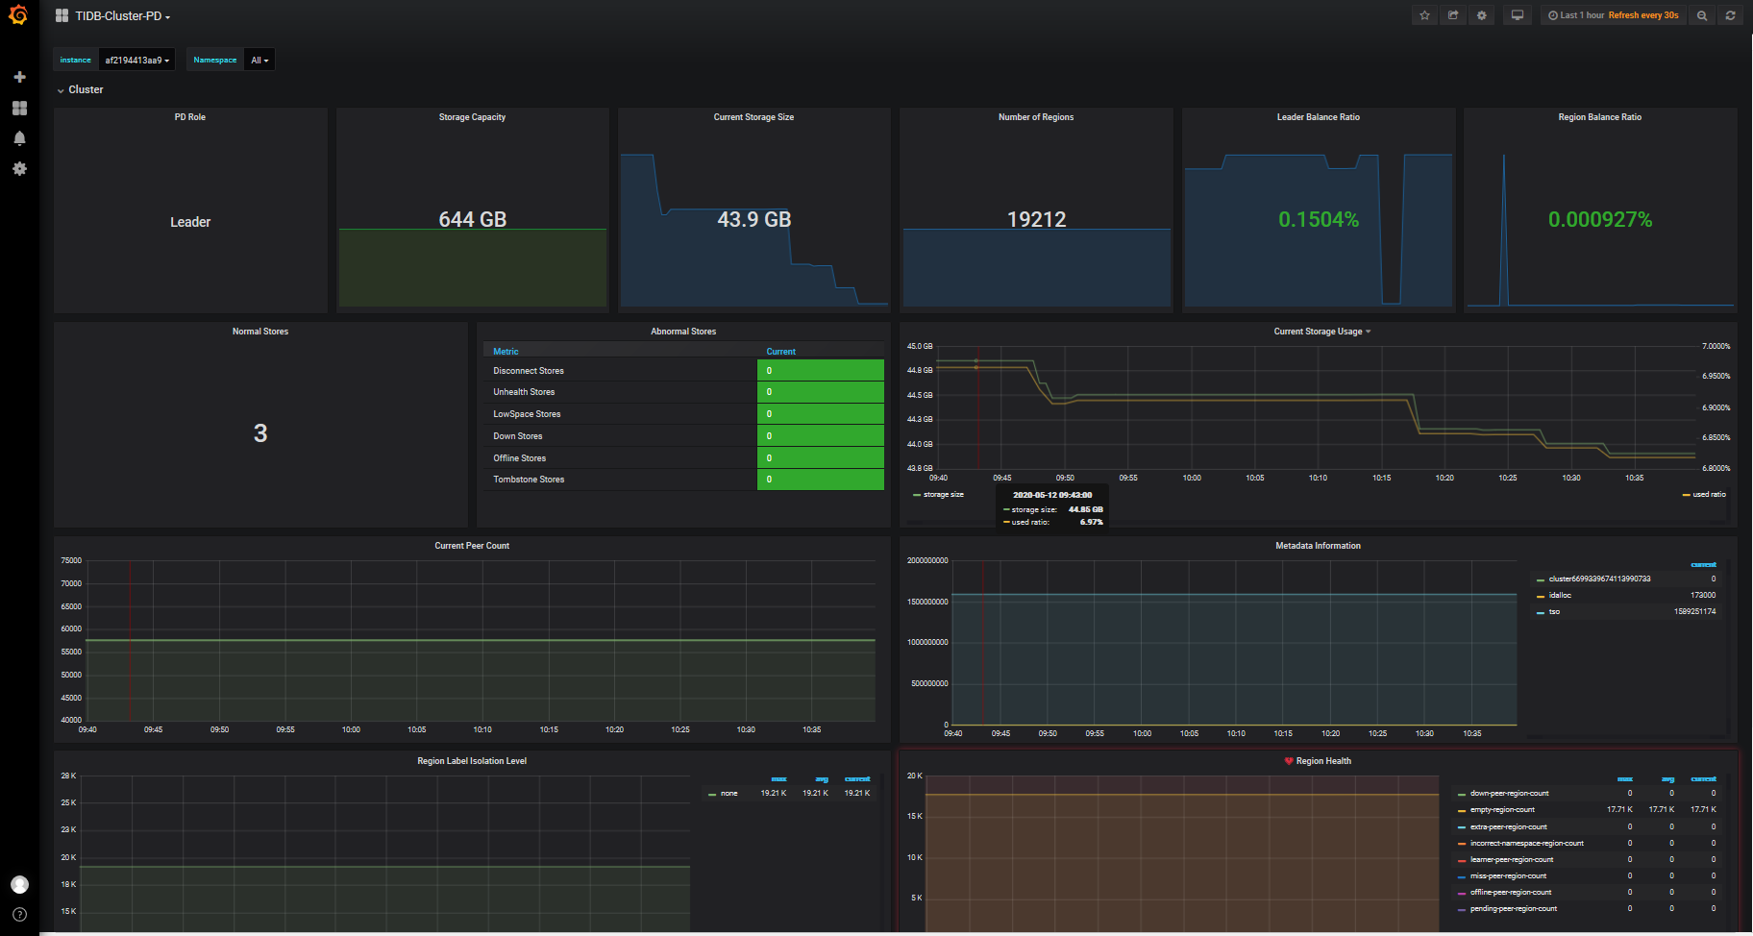This screenshot has height=936, width=1753.
Task: Star this dashboard as favorite
Action: click(1424, 15)
